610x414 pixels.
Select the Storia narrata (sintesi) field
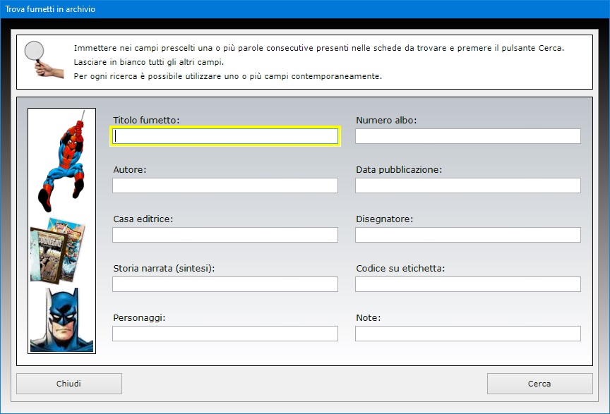pyautogui.click(x=225, y=284)
